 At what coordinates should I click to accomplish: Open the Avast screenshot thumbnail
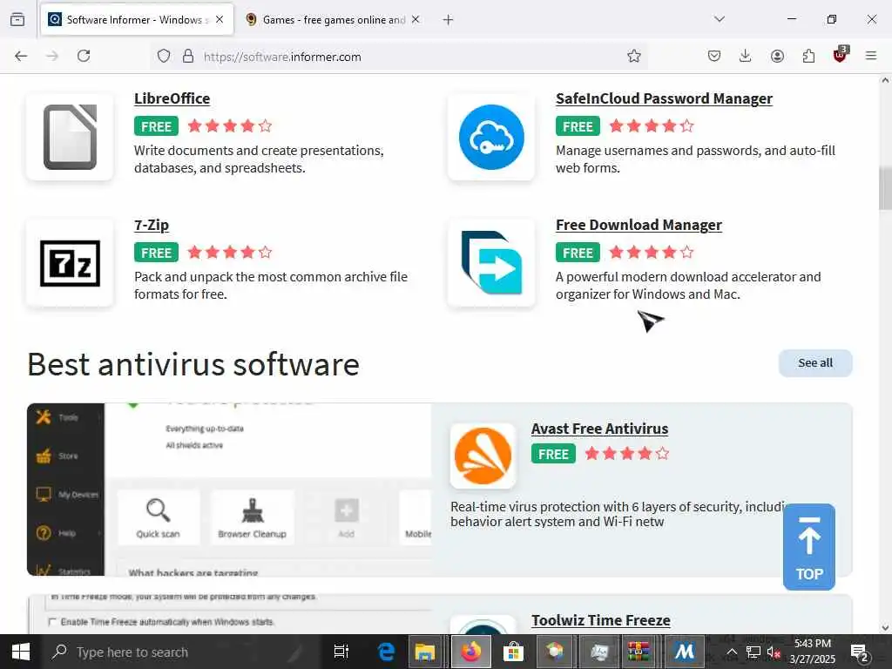coord(229,490)
